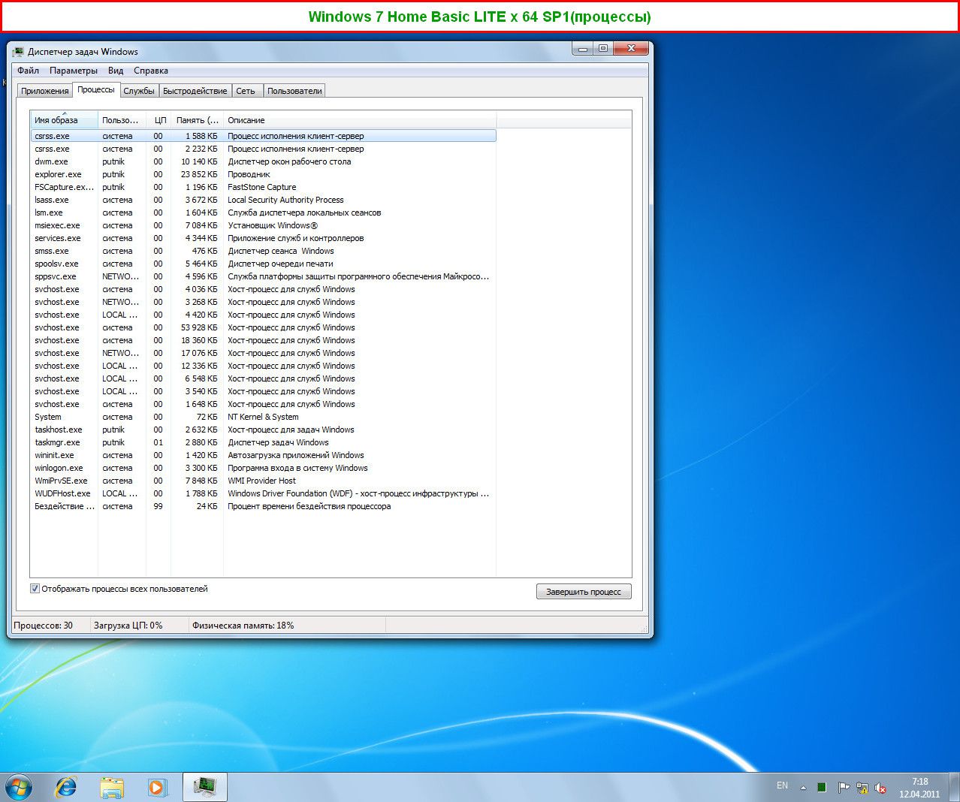Screen dimensions: 960x802
Task: Sort by the Описание column header
Action: 360,120
